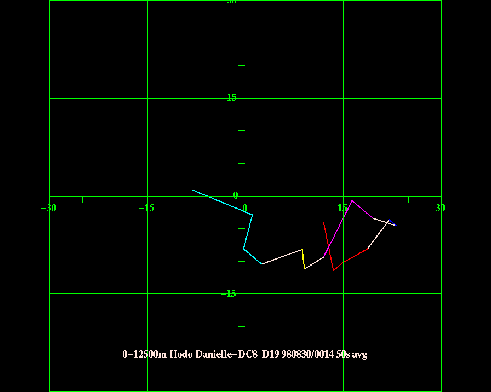The width and height of the screenshot is (491, 392).
Task: Select the small blue segment at the hodograph end
Action: (392, 223)
